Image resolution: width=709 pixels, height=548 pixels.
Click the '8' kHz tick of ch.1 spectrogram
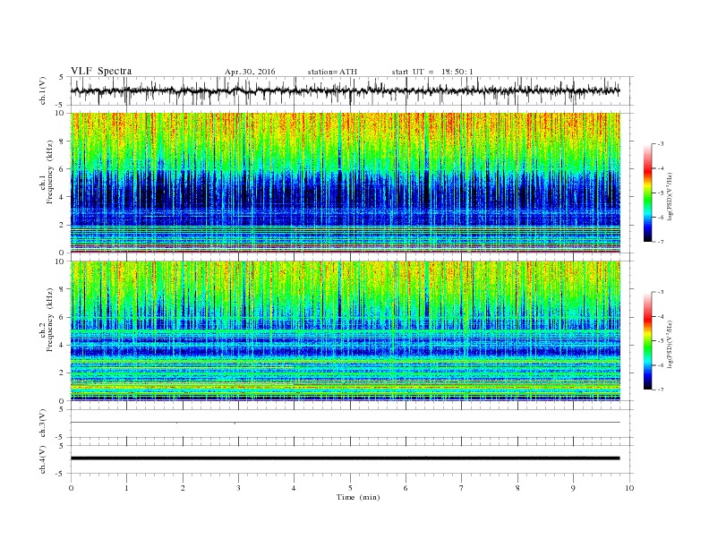pos(62,141)
